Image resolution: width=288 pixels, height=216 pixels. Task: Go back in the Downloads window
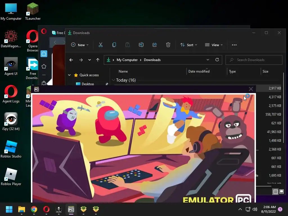(x=71, y=60)
